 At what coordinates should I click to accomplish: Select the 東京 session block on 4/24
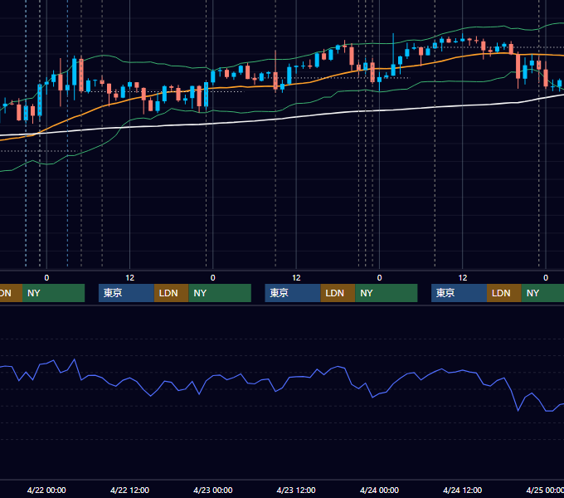459,293
